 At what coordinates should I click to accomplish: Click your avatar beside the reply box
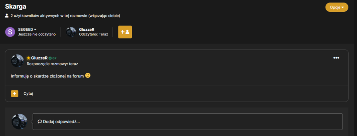(20, 122)
